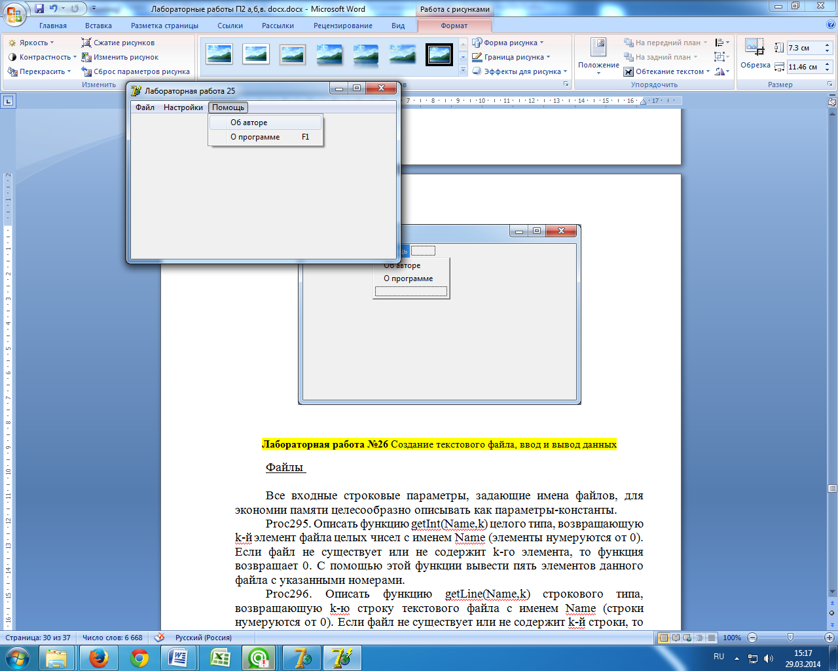
Task: Open Обтекание текстом text wrapping menu
Action: tap(666, 71)
